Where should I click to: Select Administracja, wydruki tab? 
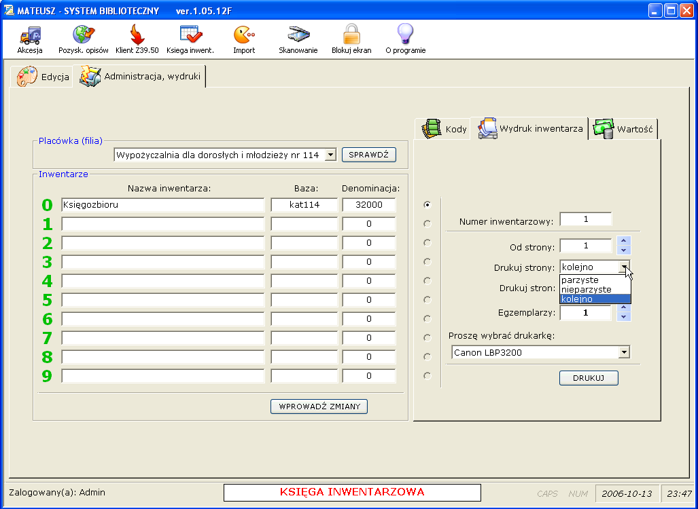pyautogui.click(x=140, y=76)
